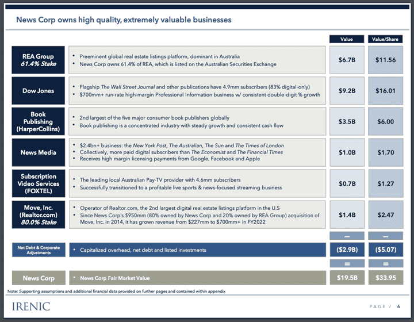Screen dimensions: 414x322
Task: Select the $3.5B Book Publishing value
Action: click(x=347, y=121)
